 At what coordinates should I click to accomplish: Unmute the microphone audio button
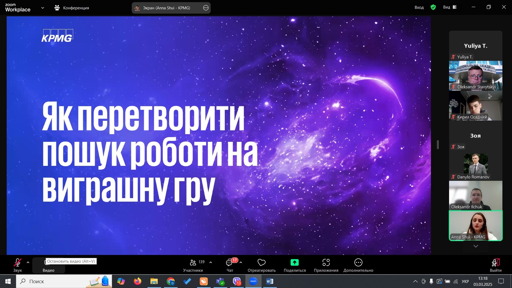tap(18, 263)
